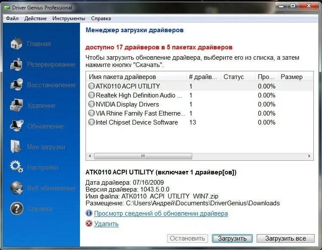Click the Веб обновление globe icon
Screen dimensions: 322x250
pos(17,188)
